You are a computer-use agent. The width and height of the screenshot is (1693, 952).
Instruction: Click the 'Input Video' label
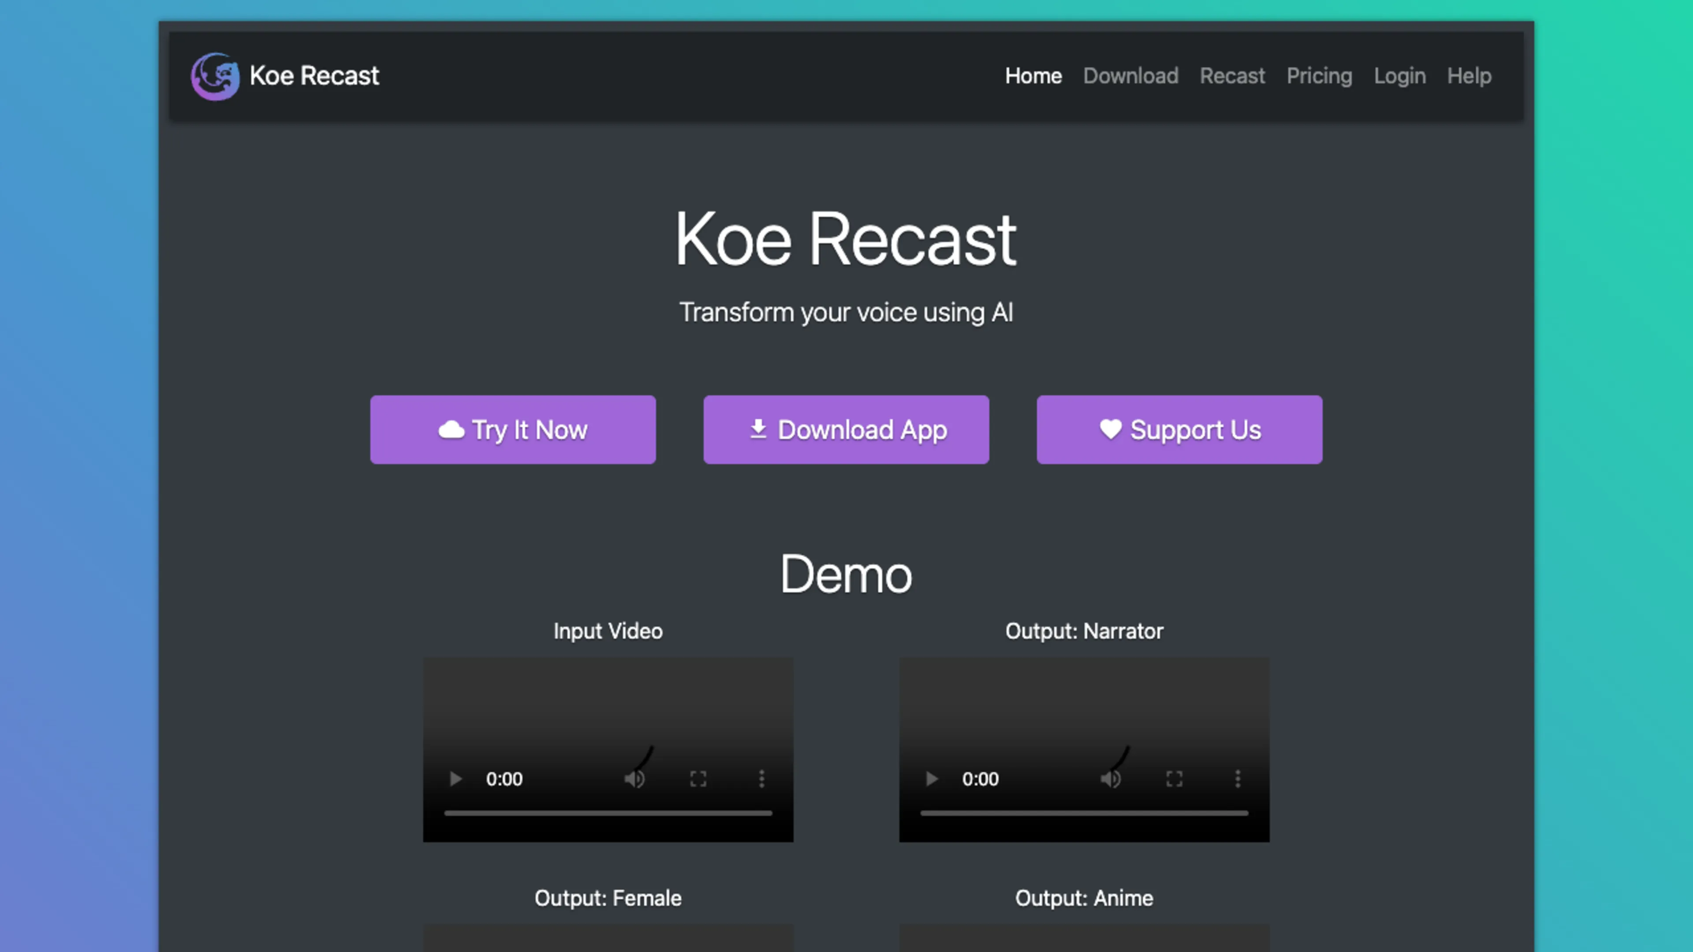pyautogui.click(x=608, y=632)
